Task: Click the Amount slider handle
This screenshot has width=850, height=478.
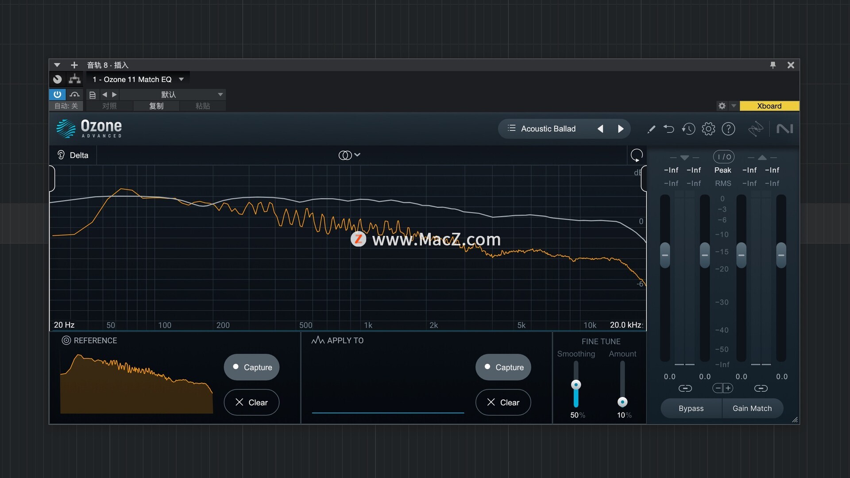Action: (x=622, y=402)
